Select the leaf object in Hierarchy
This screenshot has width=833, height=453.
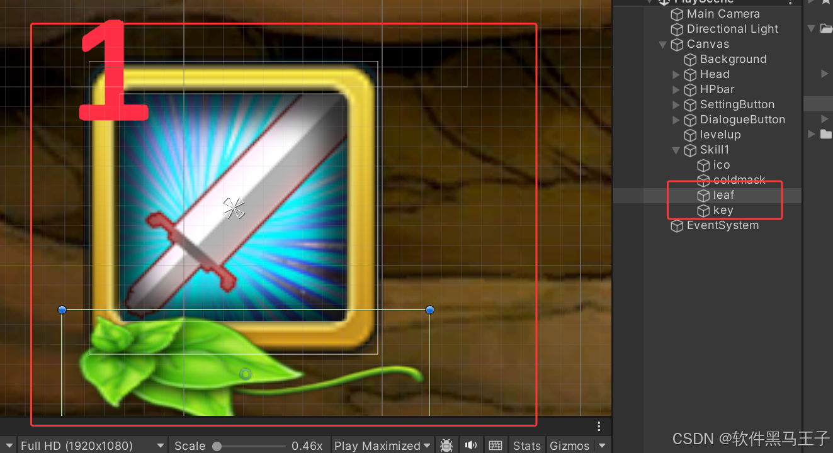(707, 195)
